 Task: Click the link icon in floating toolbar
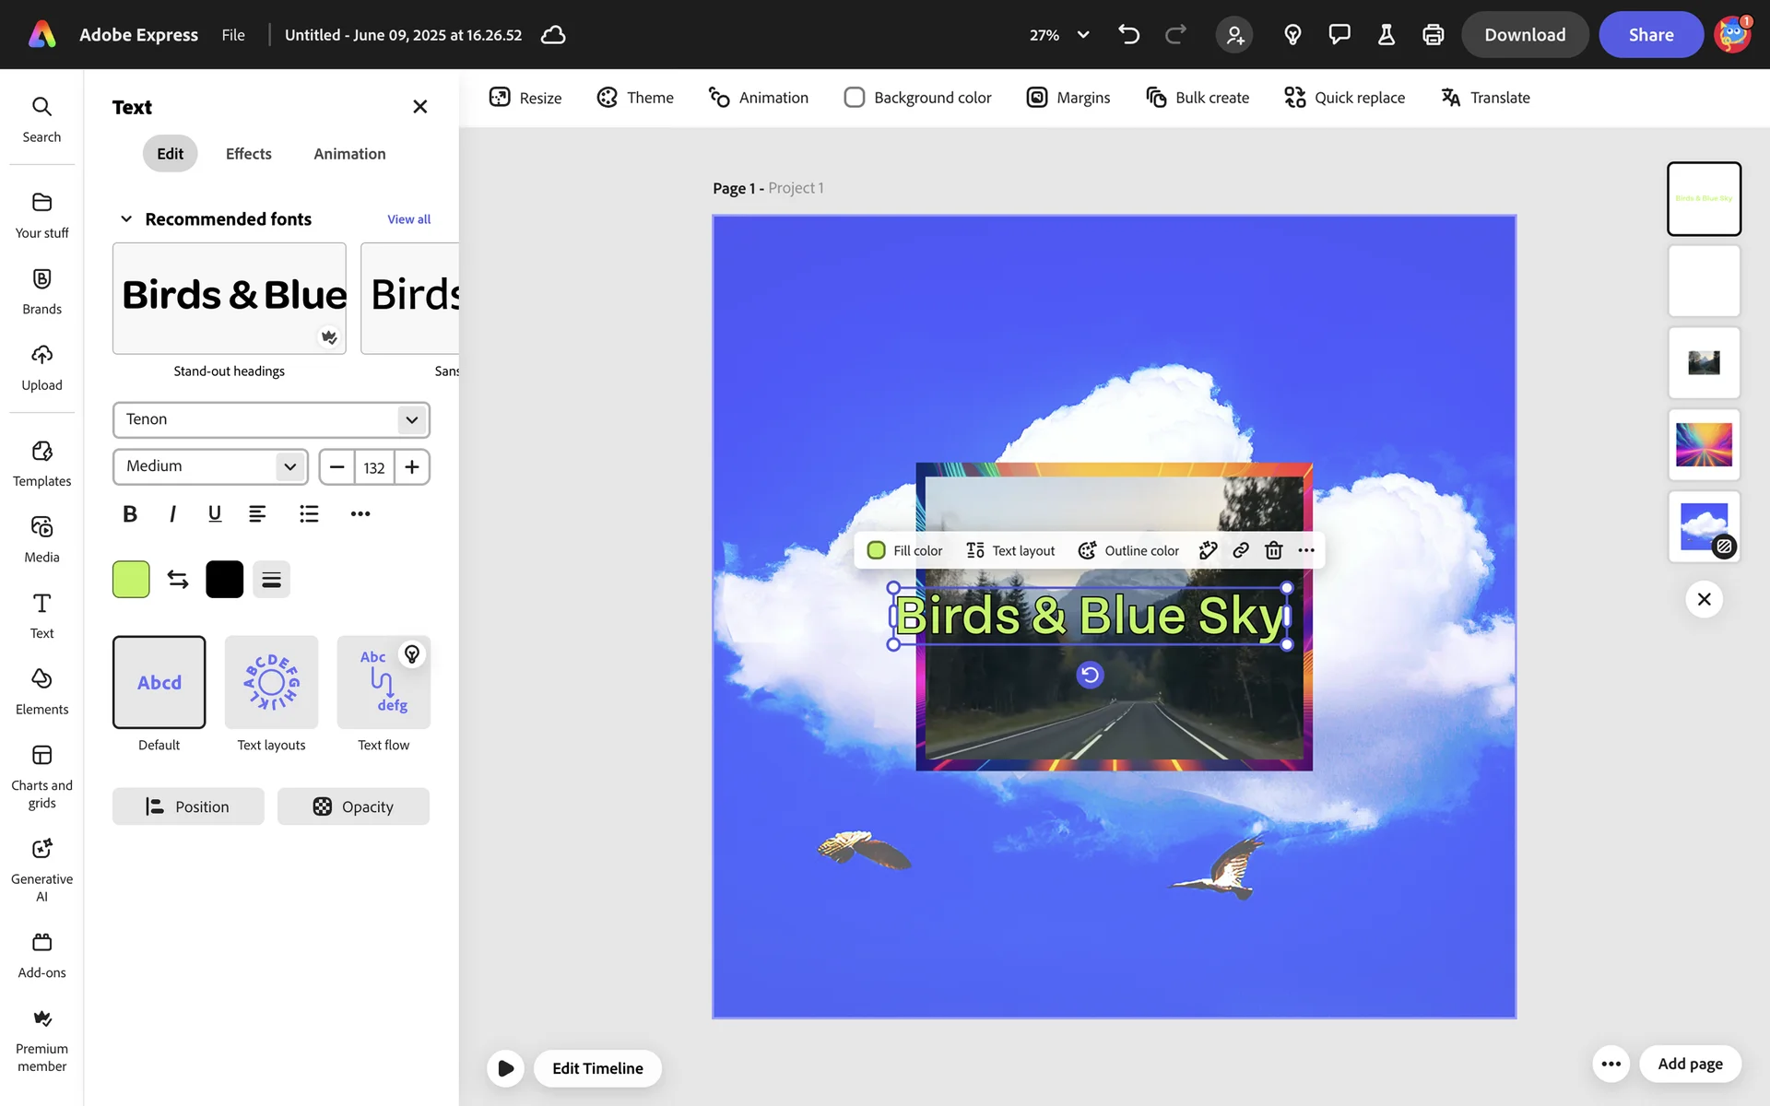point(1241,550)
